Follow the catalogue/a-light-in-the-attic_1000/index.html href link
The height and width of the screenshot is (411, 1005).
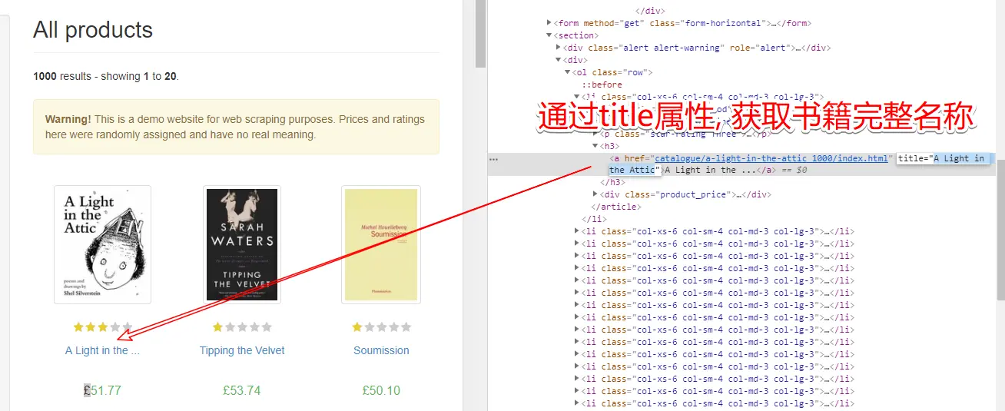click(771, 158)
